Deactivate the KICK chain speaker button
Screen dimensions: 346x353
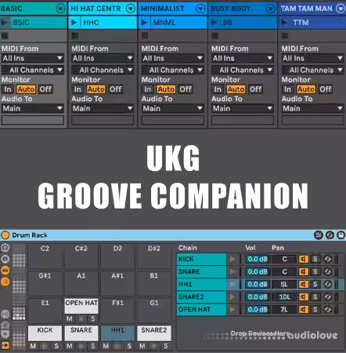[303, 259]
